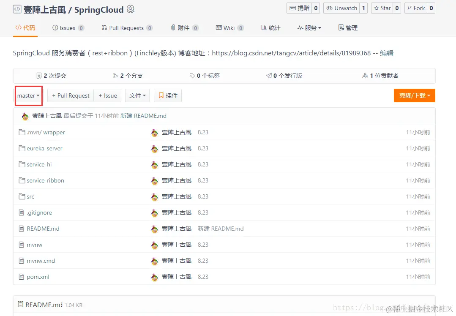Expand the 克隆/下载 dropdown button
This screenshot has width=456, height=316.
[x=415, y=95]
